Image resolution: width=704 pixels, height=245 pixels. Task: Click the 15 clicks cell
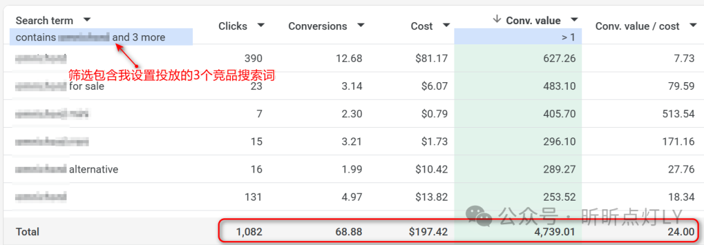click(x=257, y=142)
